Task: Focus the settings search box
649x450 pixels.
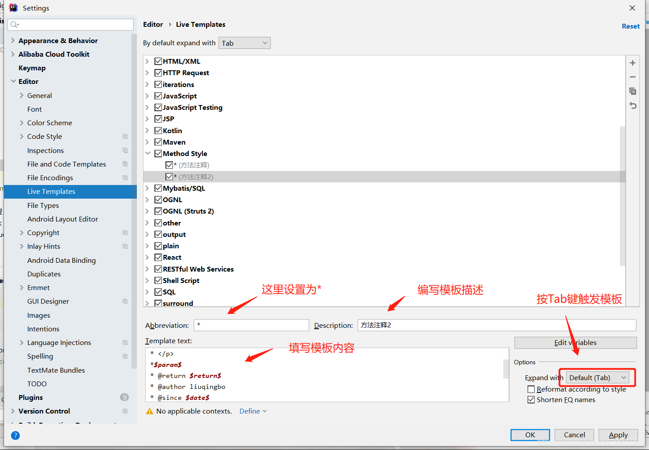Action: pos(70,25)
